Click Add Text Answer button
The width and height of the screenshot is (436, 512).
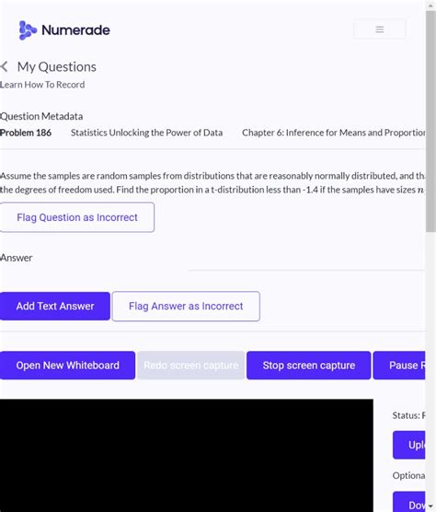pyautogui.click(x=55, y=307)
